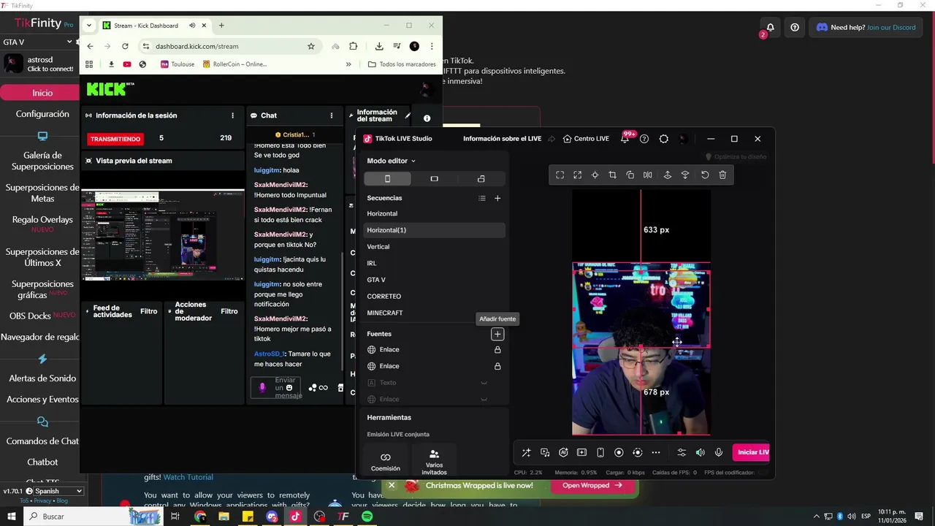
Task: Open TikTok LIVE Studio taskbar icon
Action: coord(295,517)
